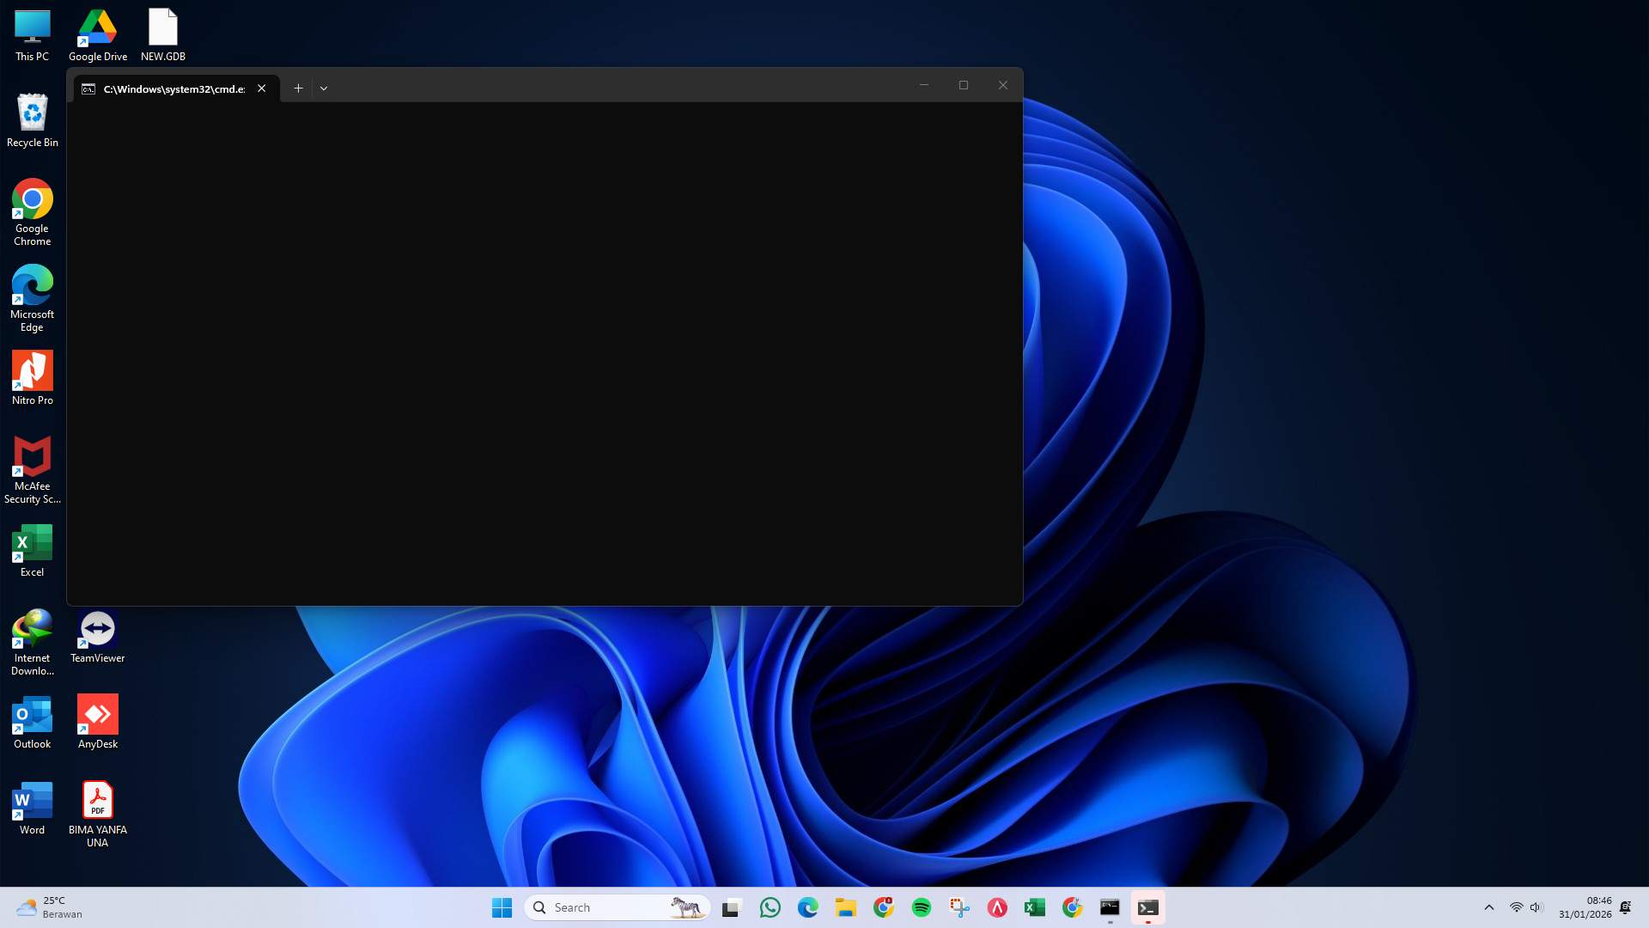Launch Spotify from the taskbar
Viewport: 1649px width, 928px height.
click(921, 907)
